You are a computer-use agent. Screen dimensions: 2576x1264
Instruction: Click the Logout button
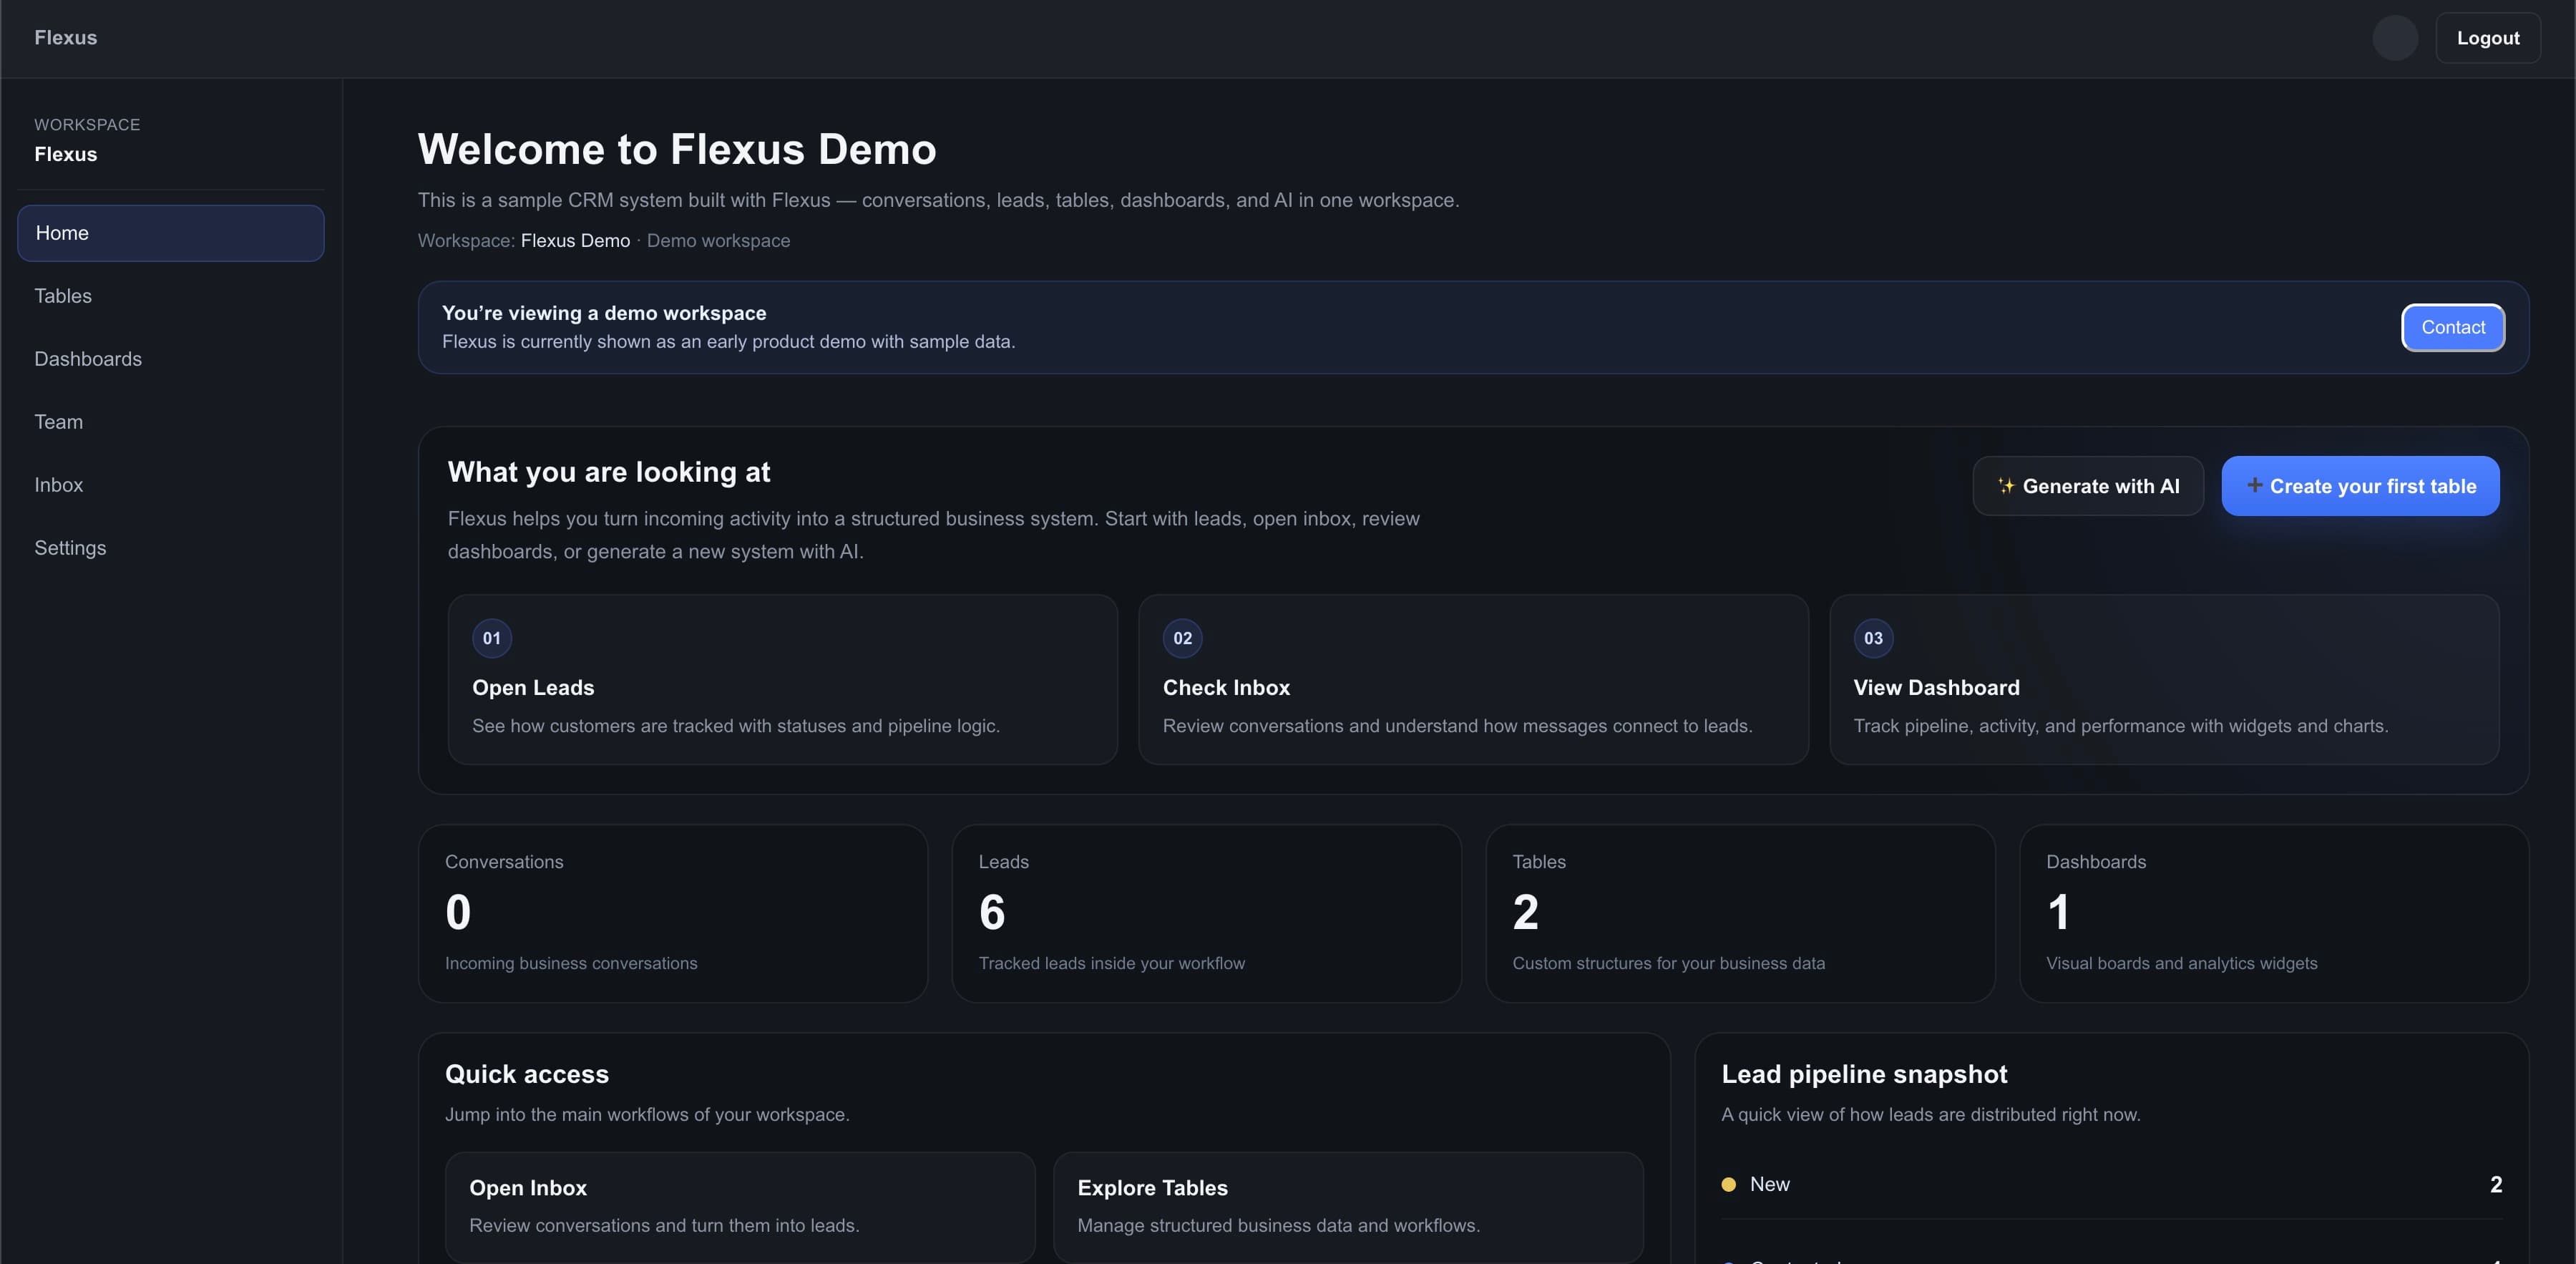(2488, 37)
